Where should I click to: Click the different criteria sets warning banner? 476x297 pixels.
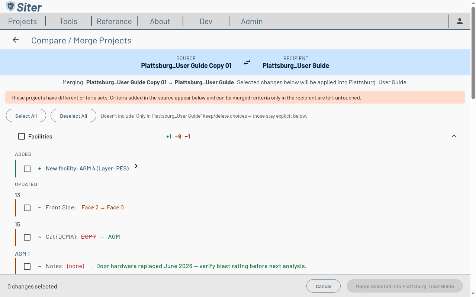tap(235, 98)
